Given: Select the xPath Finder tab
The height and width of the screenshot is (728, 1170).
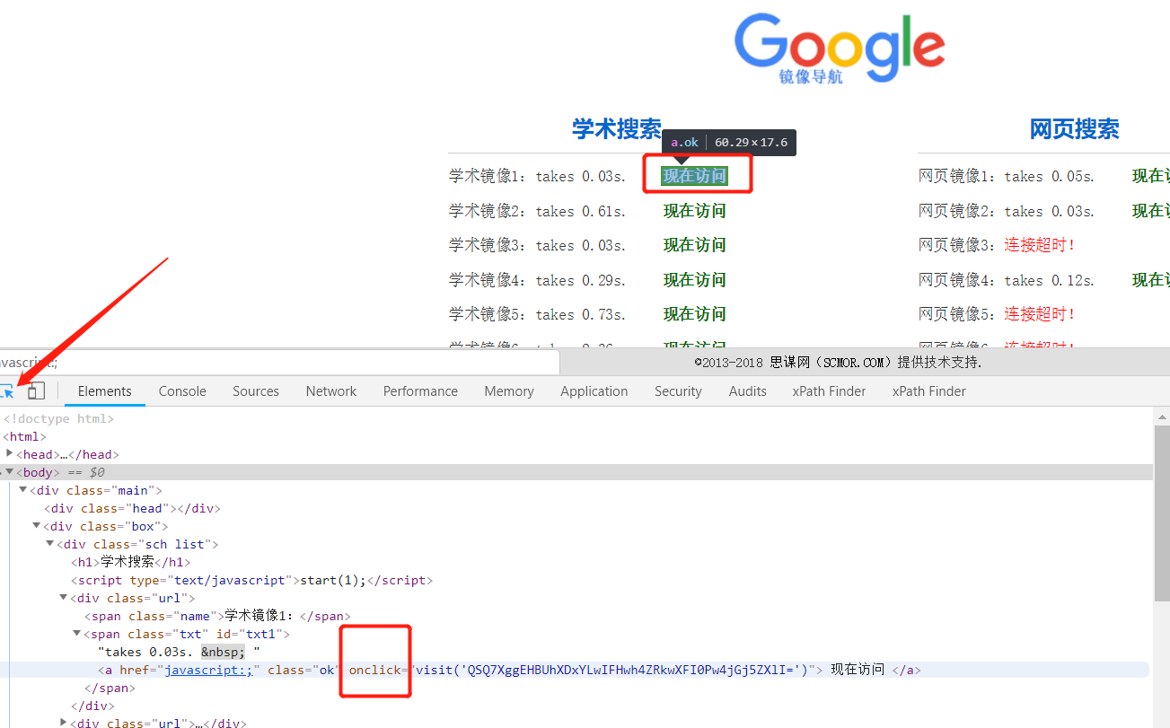Looking at the screenshot, I should [x=828, y=390].
